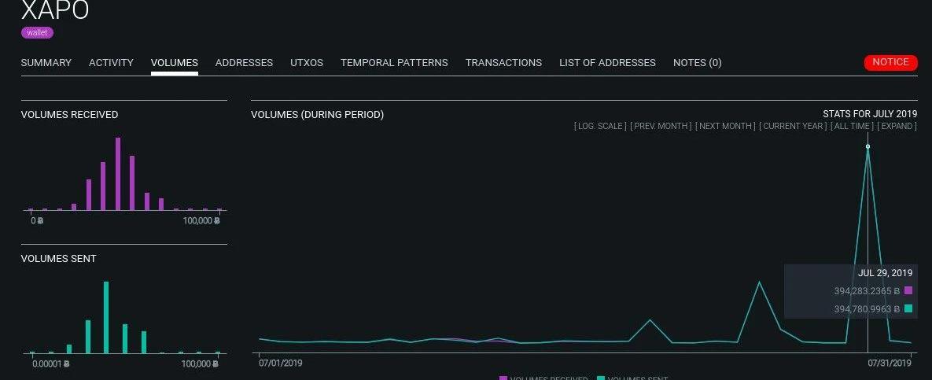932x380 pixels.
Task: Click the tallest teal Volumes Sent bar
Action: click(106, 318)
